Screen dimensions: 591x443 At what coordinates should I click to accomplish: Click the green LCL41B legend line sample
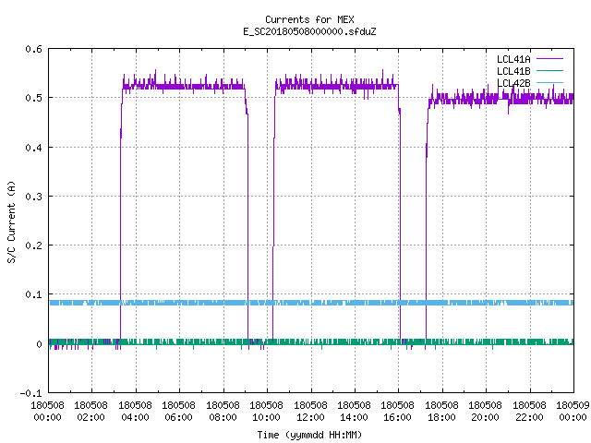[549, 70]
